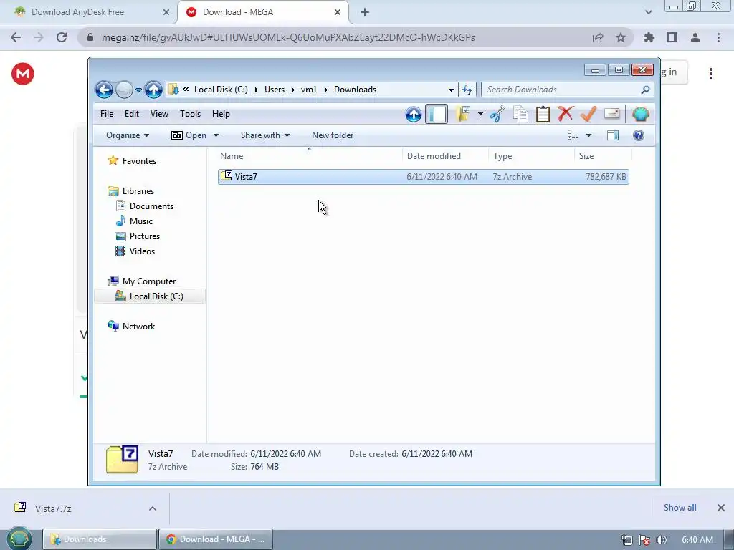Expand the arrow beside folder options icon
The image size is (734, 550).
coord(480,114)
